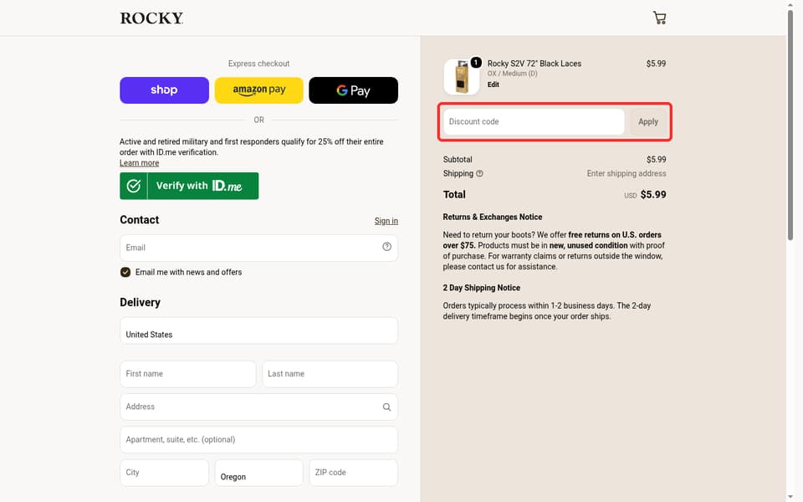This screenshot has width=803, height=502.
Task: Click the OX / Medium (D) variant text
Action: (512, 74)
